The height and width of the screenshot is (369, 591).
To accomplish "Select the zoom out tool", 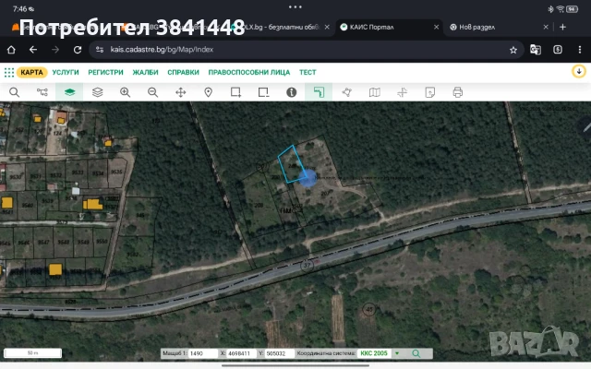I will click(x=152, y=92).
